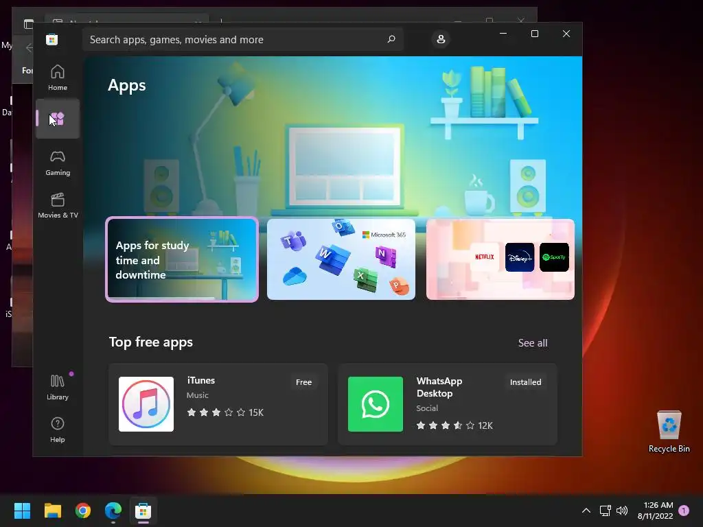Click the iTunes star rating 15K

pos(225,412)
